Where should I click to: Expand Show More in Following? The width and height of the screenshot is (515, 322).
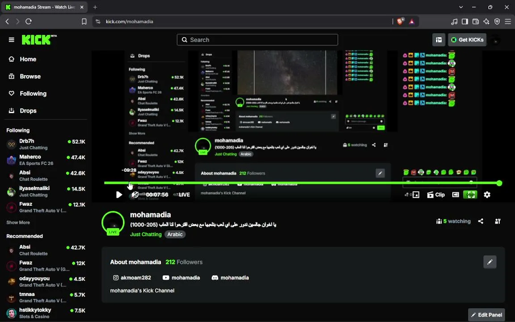pyautogui.click(x=18, y=222)
